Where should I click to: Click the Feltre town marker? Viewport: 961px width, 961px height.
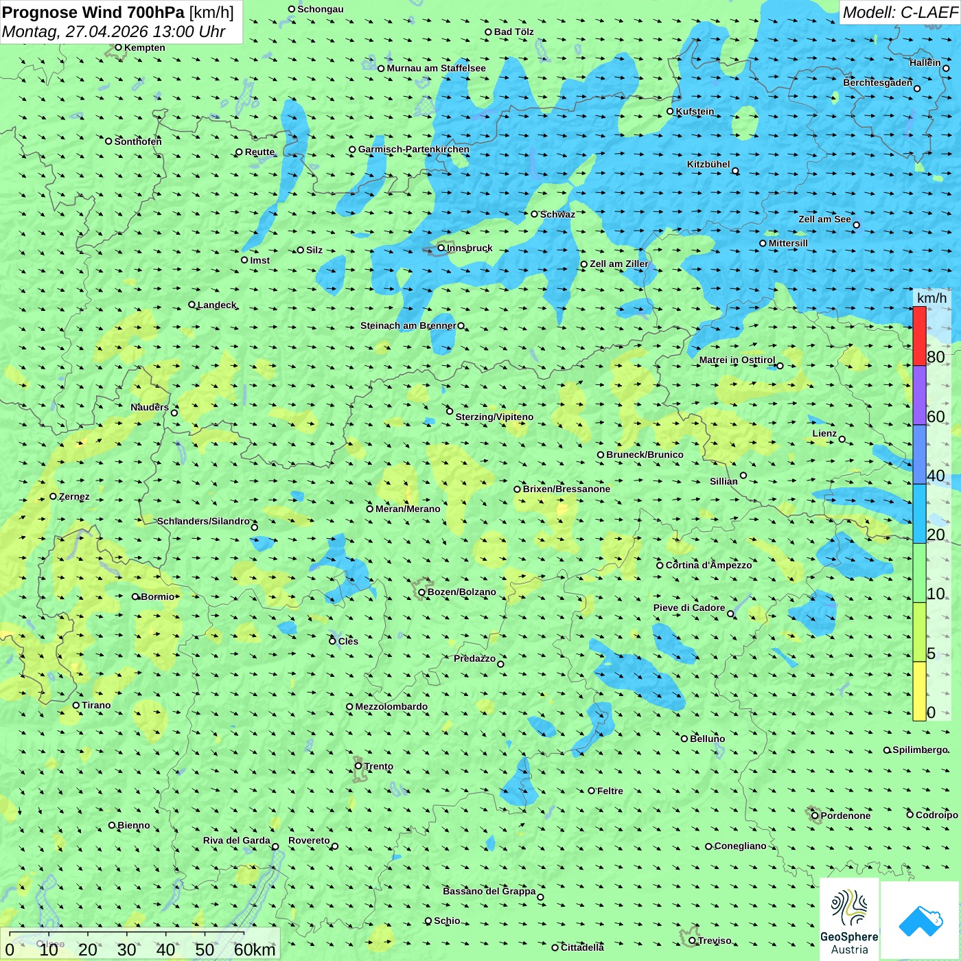coord(591,791)
